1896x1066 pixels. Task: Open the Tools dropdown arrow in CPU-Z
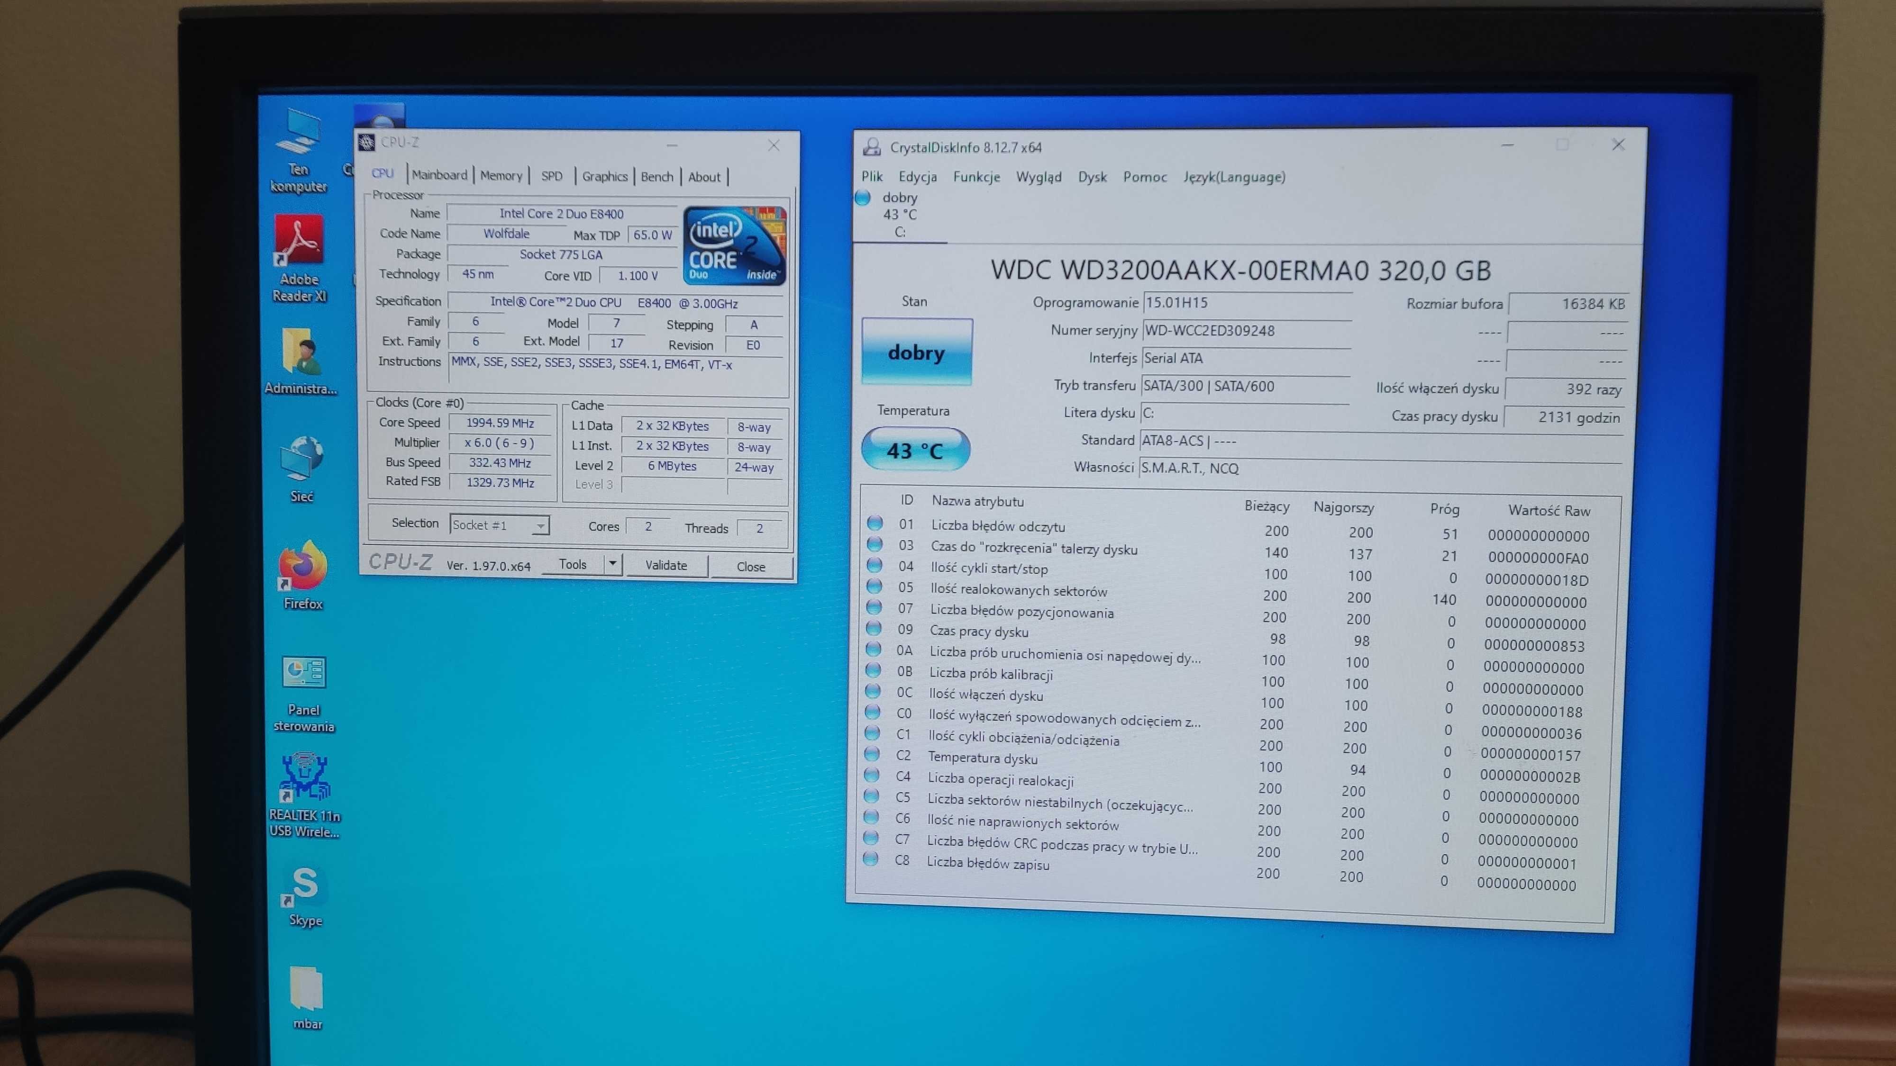coord(612,563)
